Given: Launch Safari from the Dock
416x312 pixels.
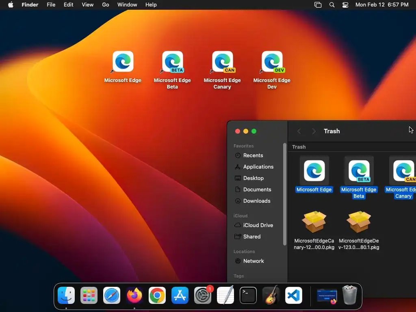Looking at the screenshot, I should (x=112, y=295).
